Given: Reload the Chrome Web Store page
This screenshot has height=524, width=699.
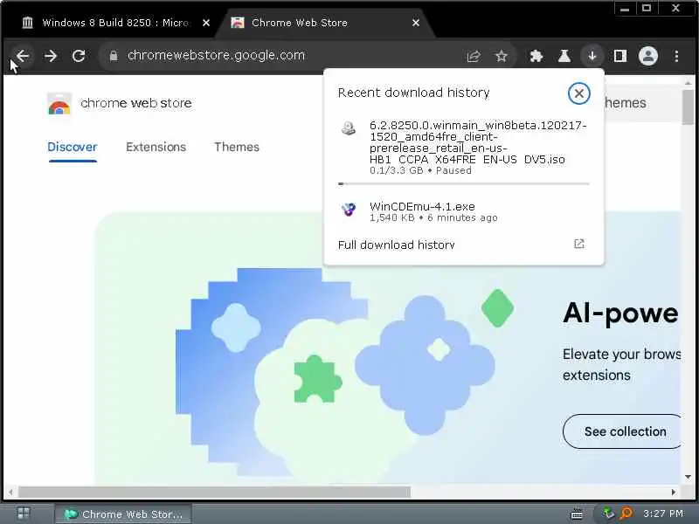Looking at the screenshot, I should (x=79, y=56).
